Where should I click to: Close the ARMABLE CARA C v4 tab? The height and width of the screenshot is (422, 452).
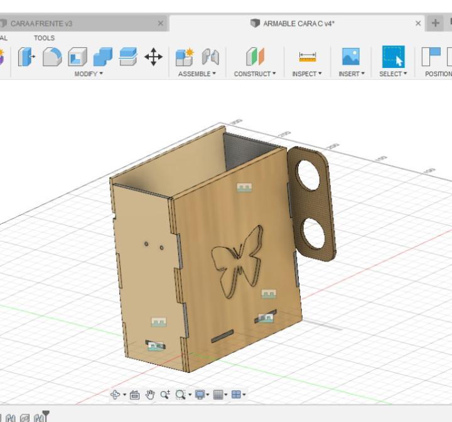[418, 23]
